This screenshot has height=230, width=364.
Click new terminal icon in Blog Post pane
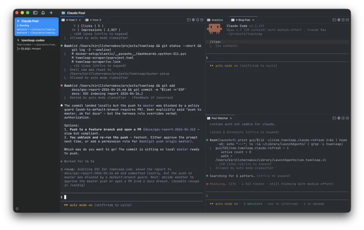coord(334,20)
